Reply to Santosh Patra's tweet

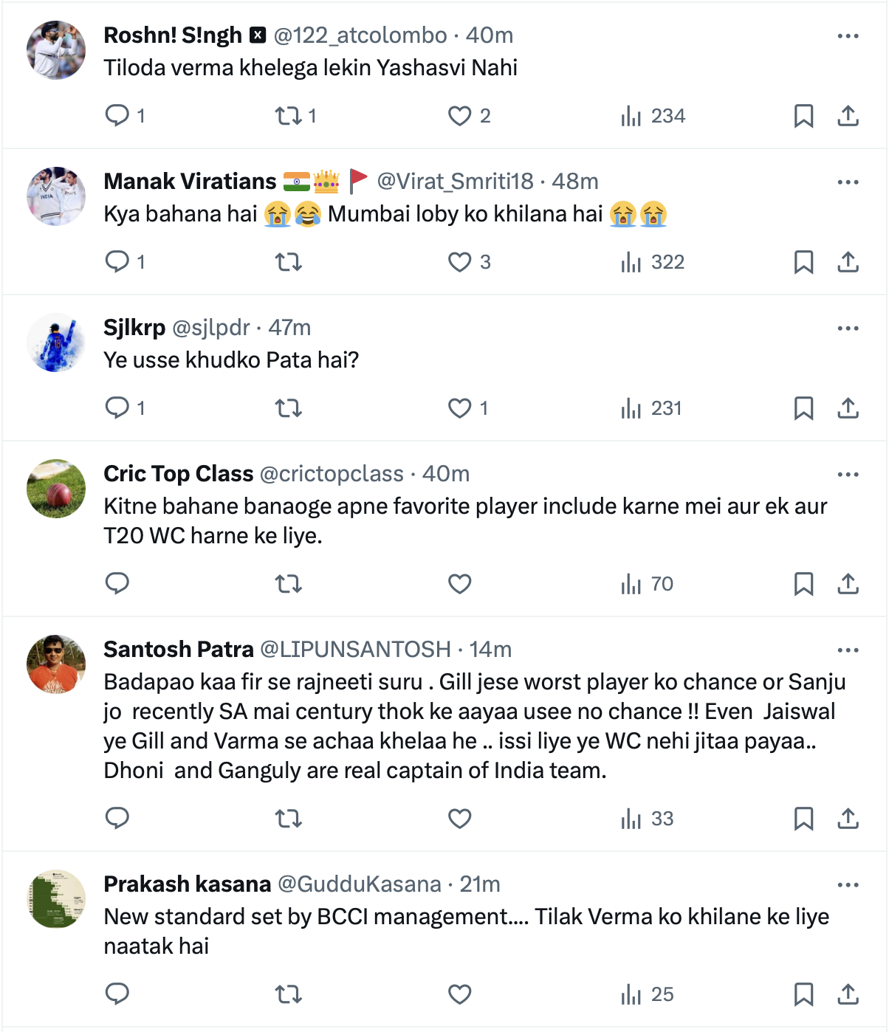[x=117, y=819]
